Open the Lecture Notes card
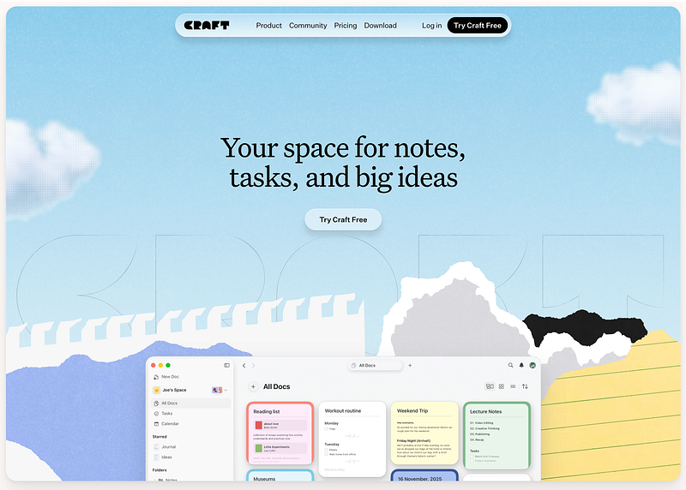Viewport: 686px width, 490px height. coord(496,436)
